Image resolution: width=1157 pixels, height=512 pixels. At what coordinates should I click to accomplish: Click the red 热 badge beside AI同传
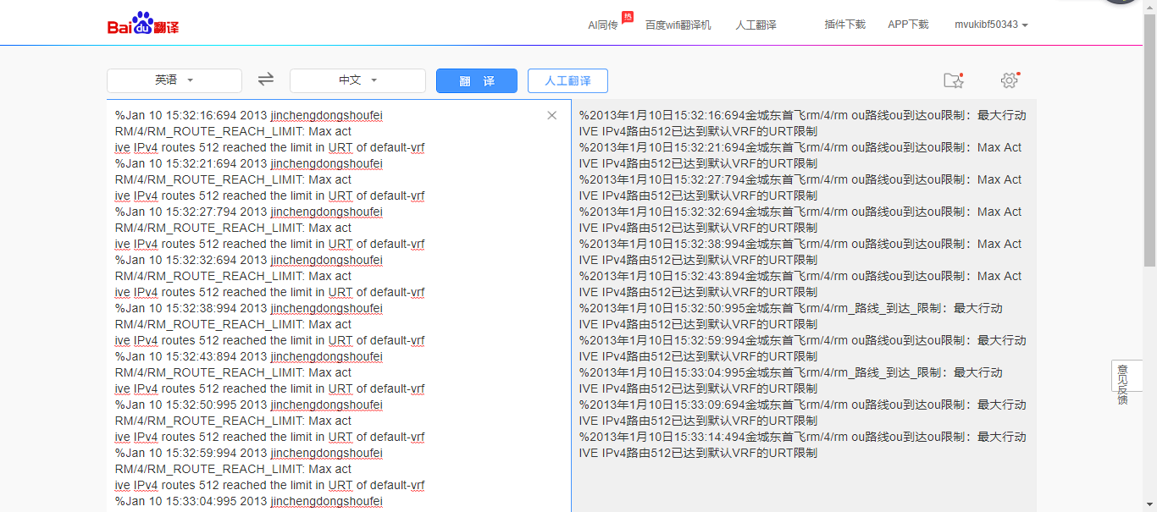pyautogui.click(x=628, y=16)
